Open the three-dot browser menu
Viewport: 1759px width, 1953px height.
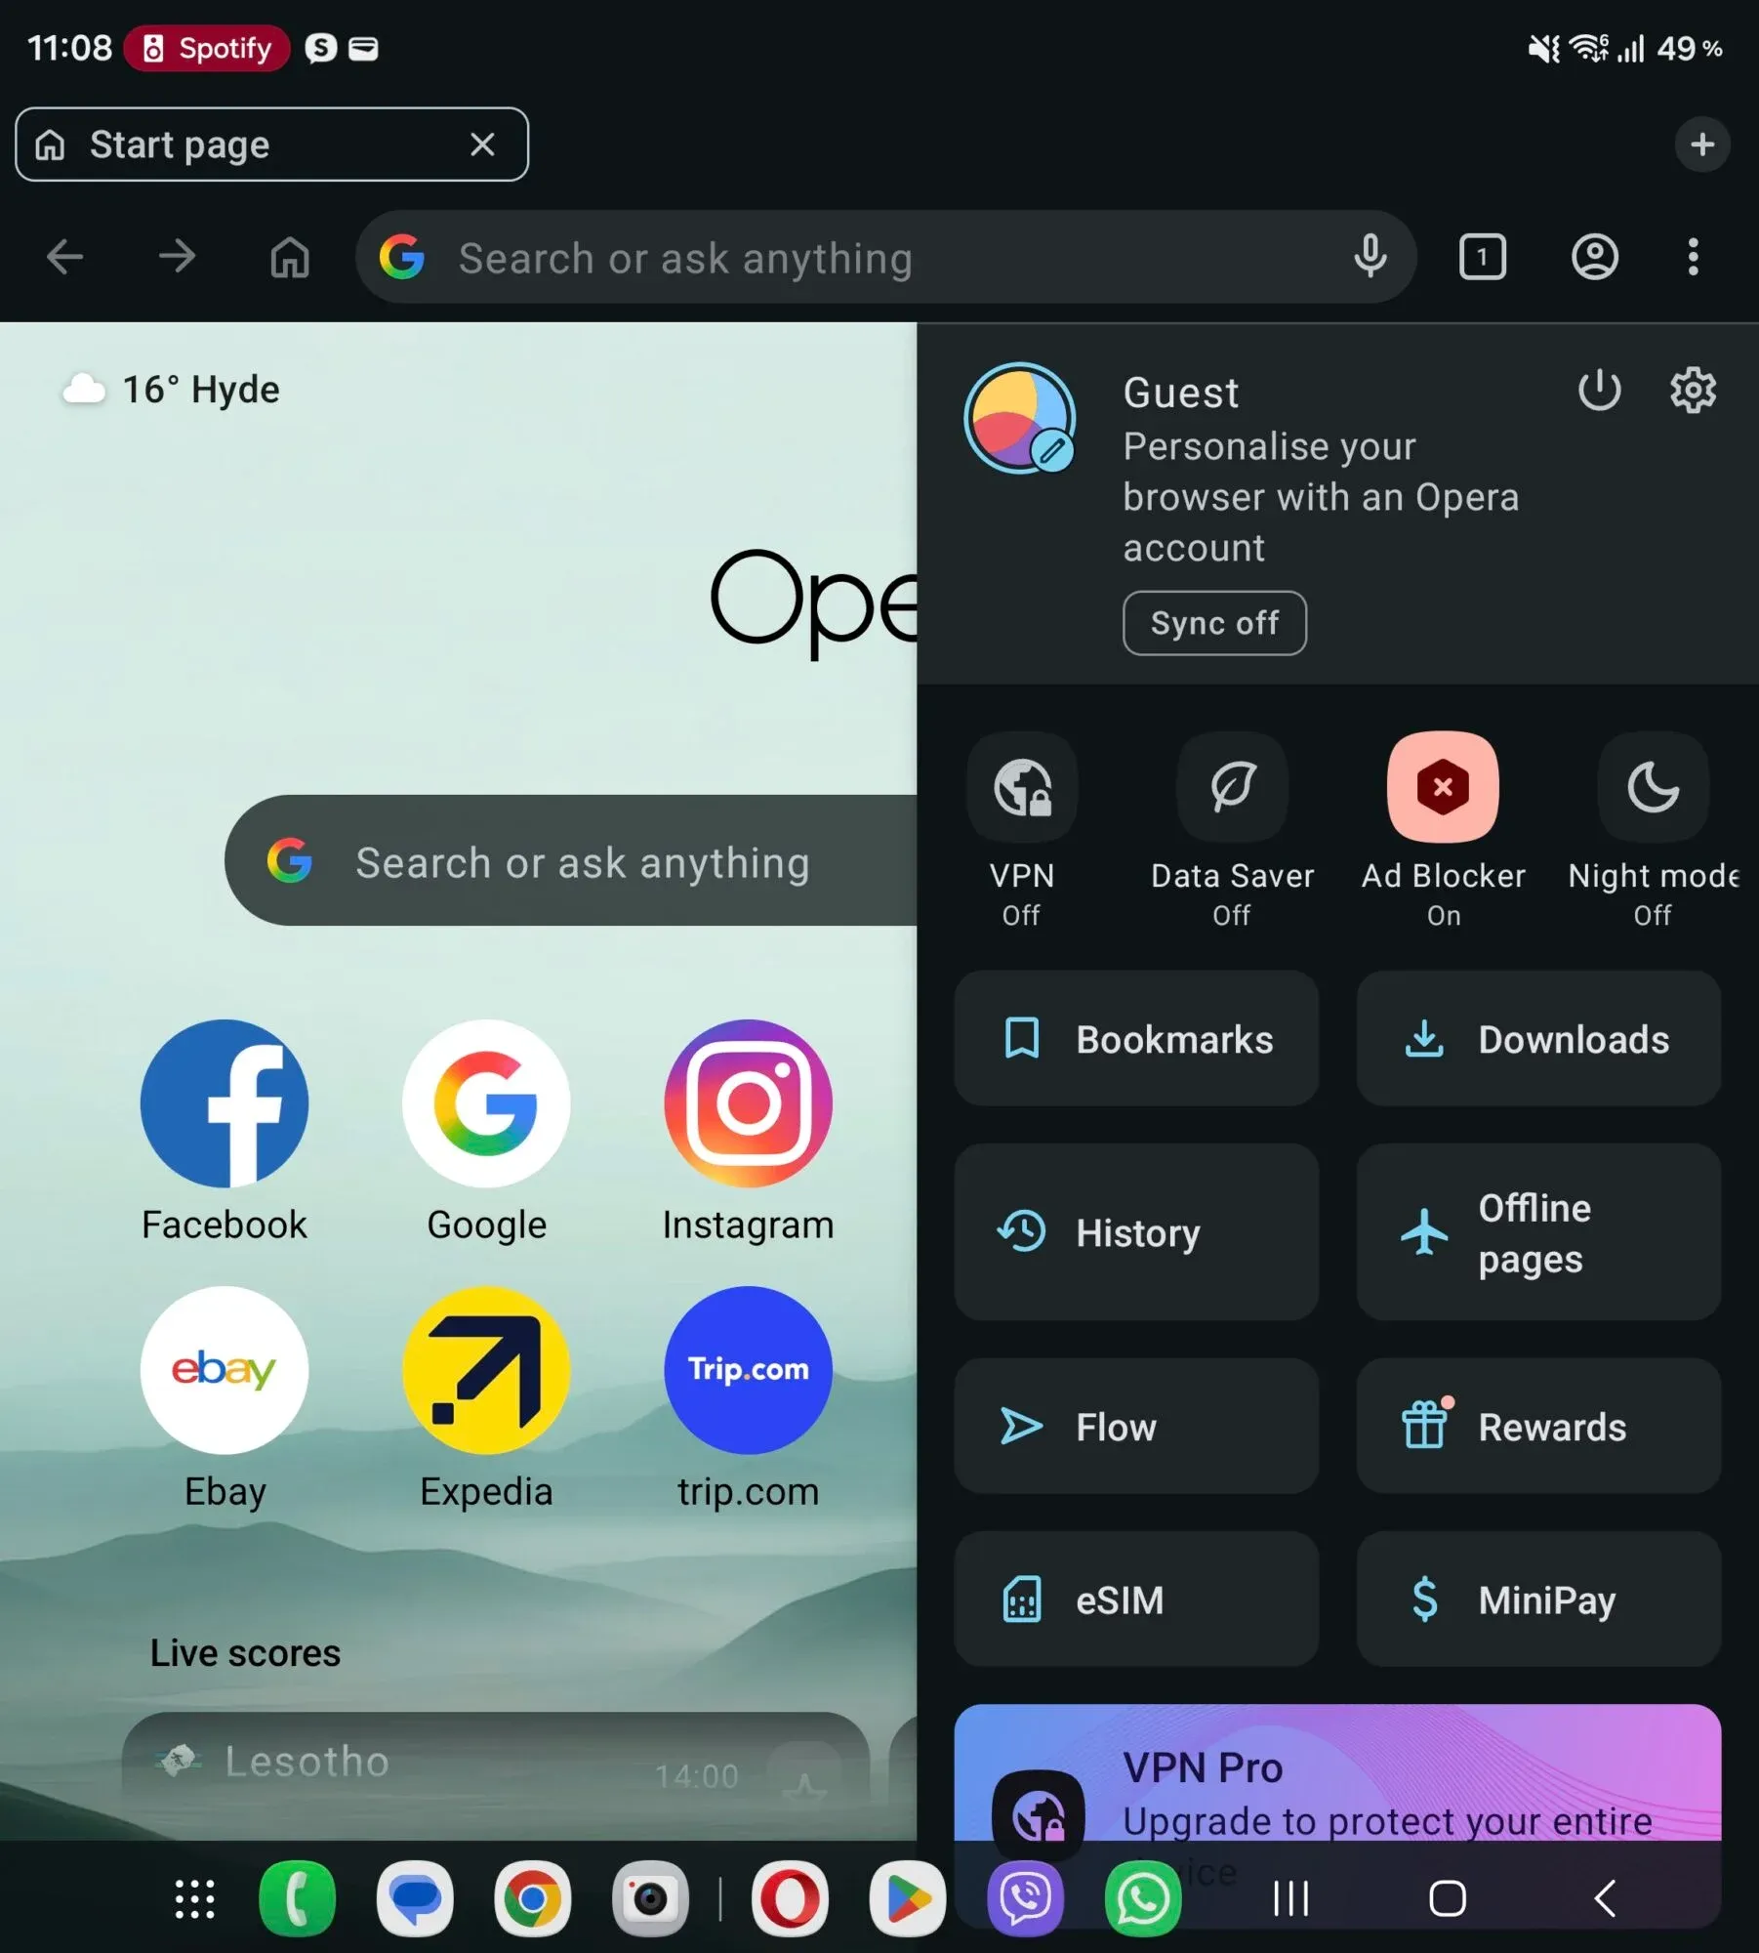tap(1693, 258)
